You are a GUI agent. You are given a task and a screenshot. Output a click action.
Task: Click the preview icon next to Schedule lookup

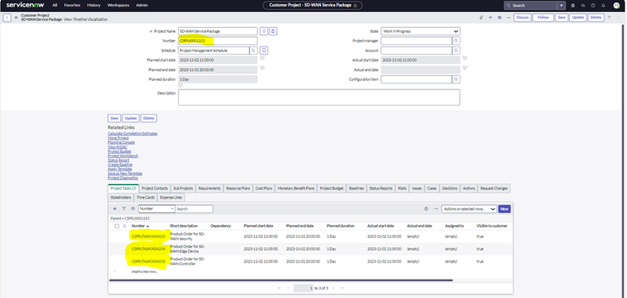pos(264,50)
